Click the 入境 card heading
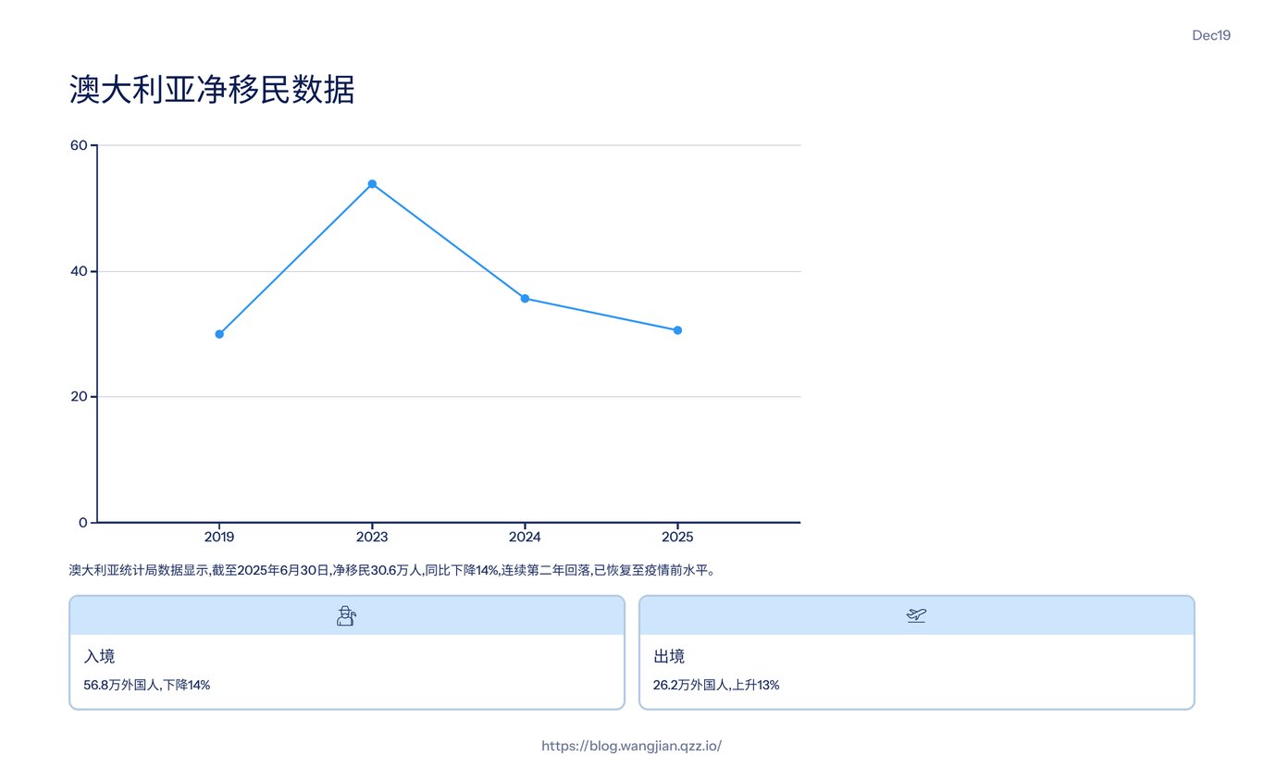1264x781 pixels. point(99,656)
